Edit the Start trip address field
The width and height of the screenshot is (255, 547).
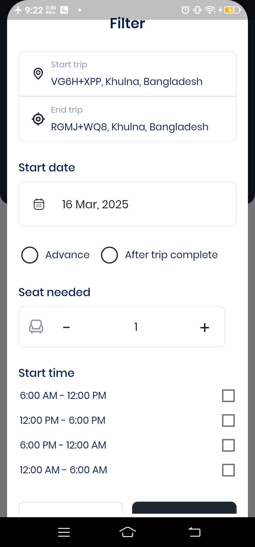click(127, 74)
